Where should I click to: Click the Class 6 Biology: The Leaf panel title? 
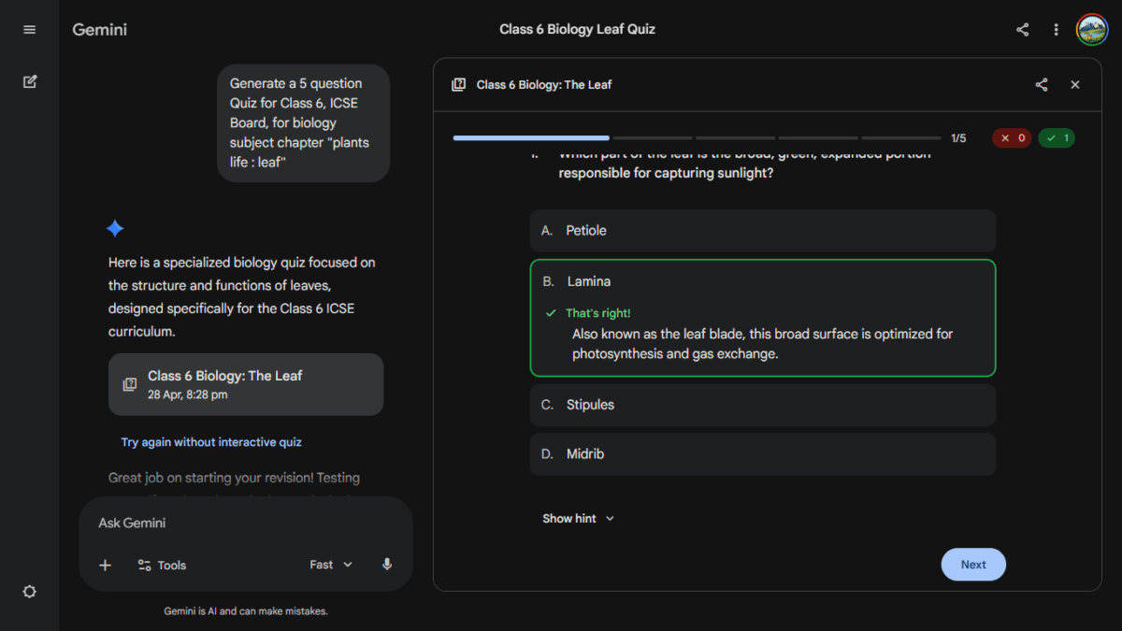click(544, 84)
